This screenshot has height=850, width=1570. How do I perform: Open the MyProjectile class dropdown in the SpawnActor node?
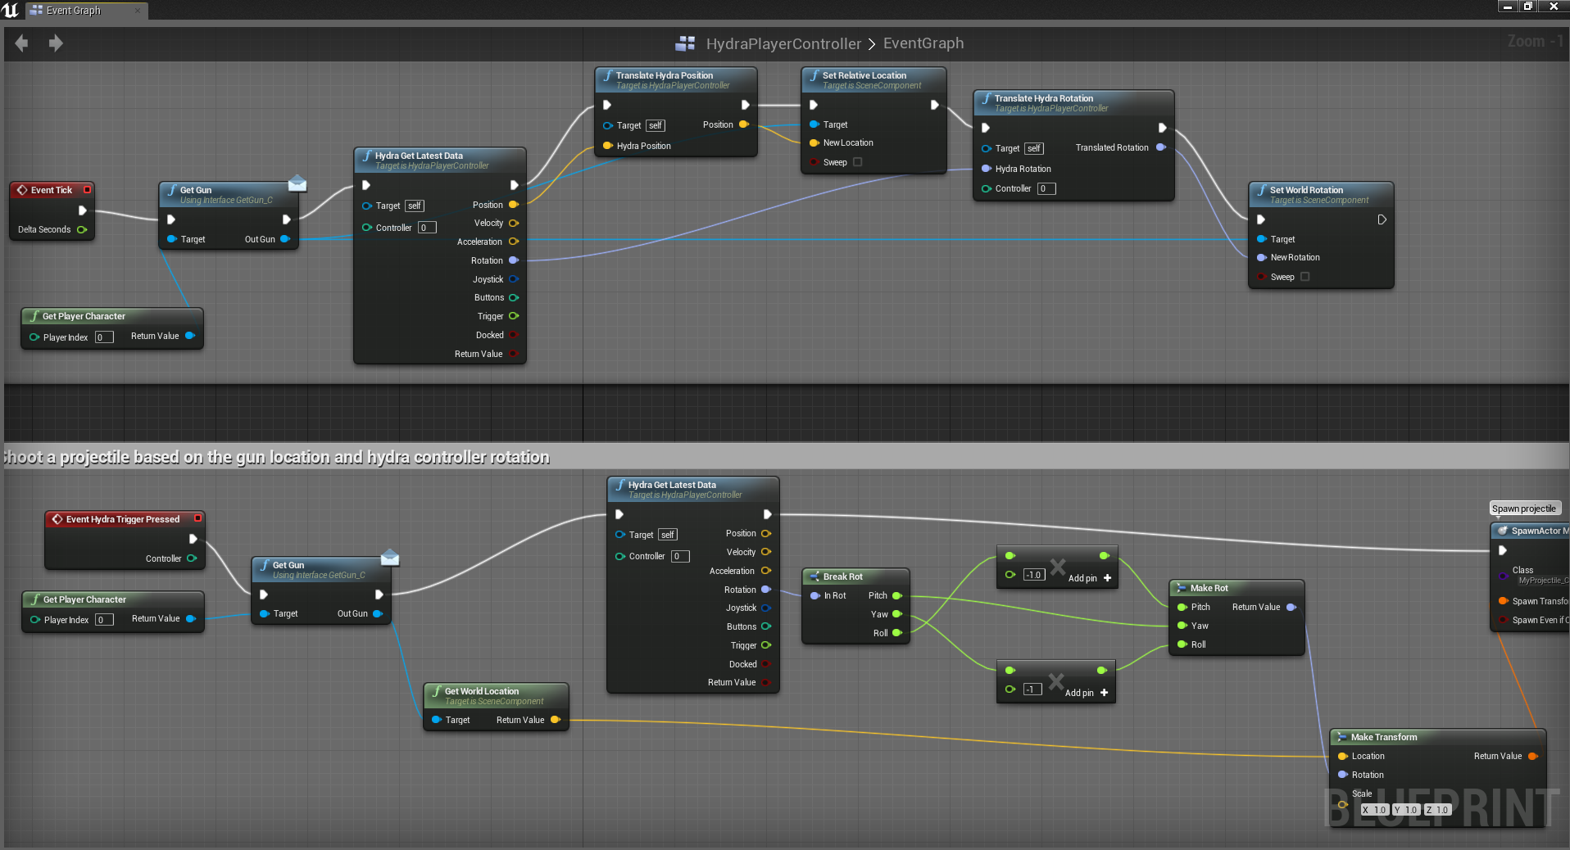[1542, 581]
